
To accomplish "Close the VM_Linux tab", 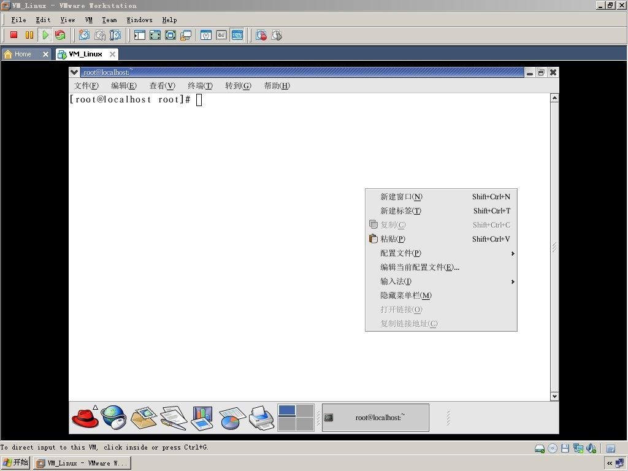I will [113, 54].
